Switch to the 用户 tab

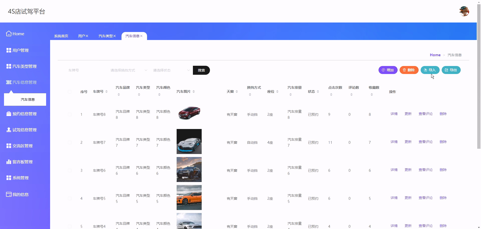(x=81, y=36)
